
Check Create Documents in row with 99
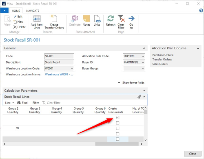click(x=118, y=128)
